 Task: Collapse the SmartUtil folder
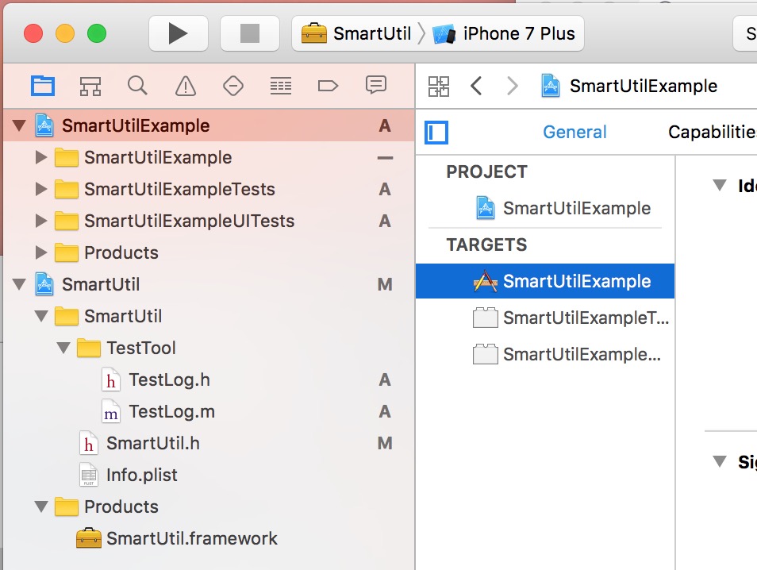click(41, 316)
